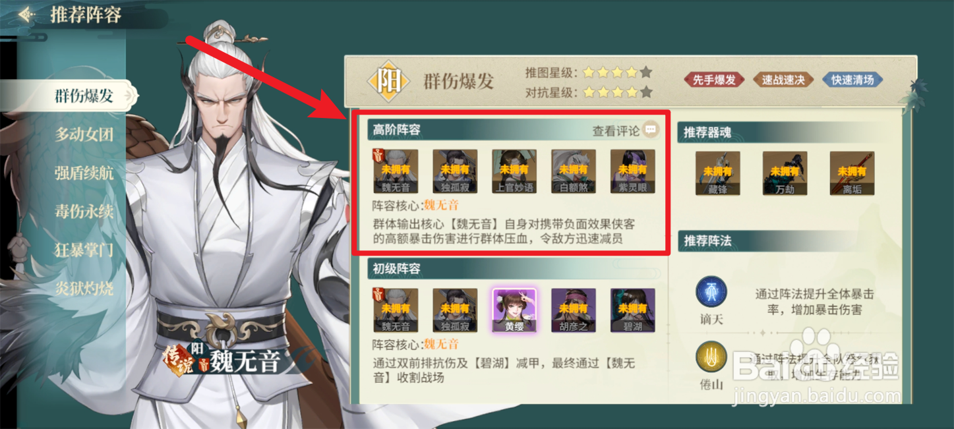Tap 紫灵眼 hero portrait
954x429 pixels.
point(633,171)
